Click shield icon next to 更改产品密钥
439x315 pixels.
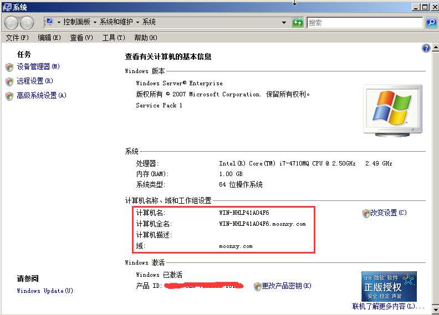(x=258, y=286)
